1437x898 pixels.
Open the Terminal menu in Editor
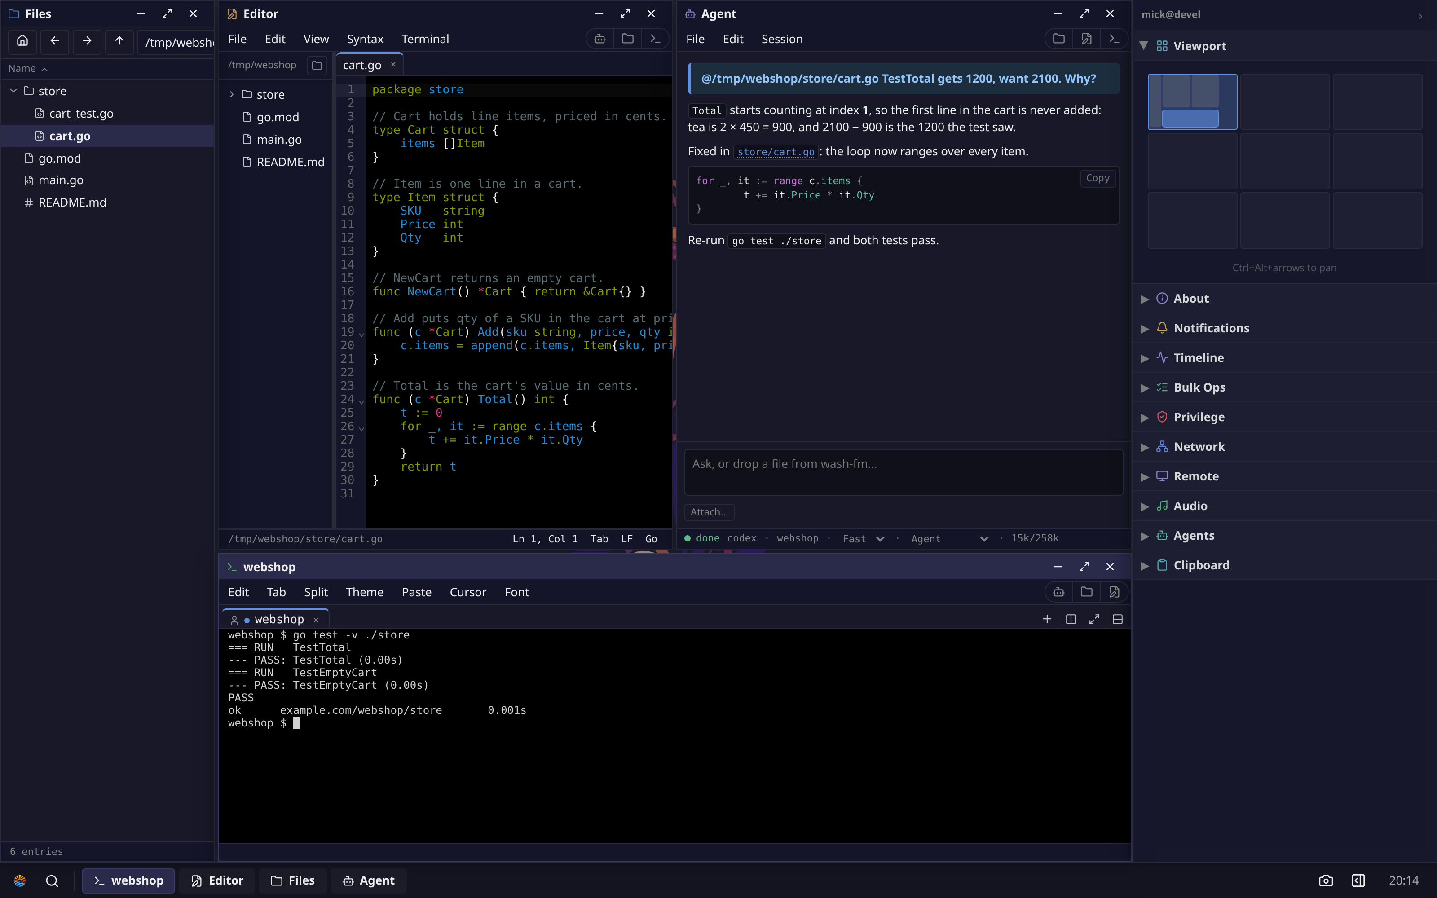pos(425,39)
